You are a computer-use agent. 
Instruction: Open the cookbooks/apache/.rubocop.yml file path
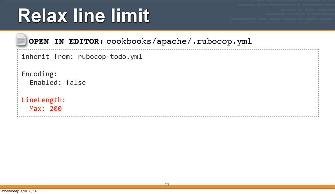[179, 42]
